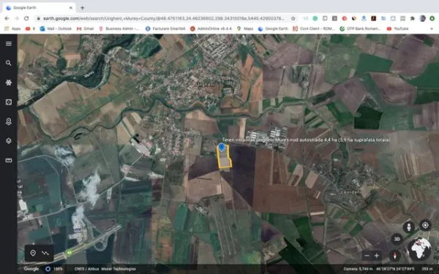Open the Search tool in the sidebar
The image size is (439, 274).
click(9, 63)
